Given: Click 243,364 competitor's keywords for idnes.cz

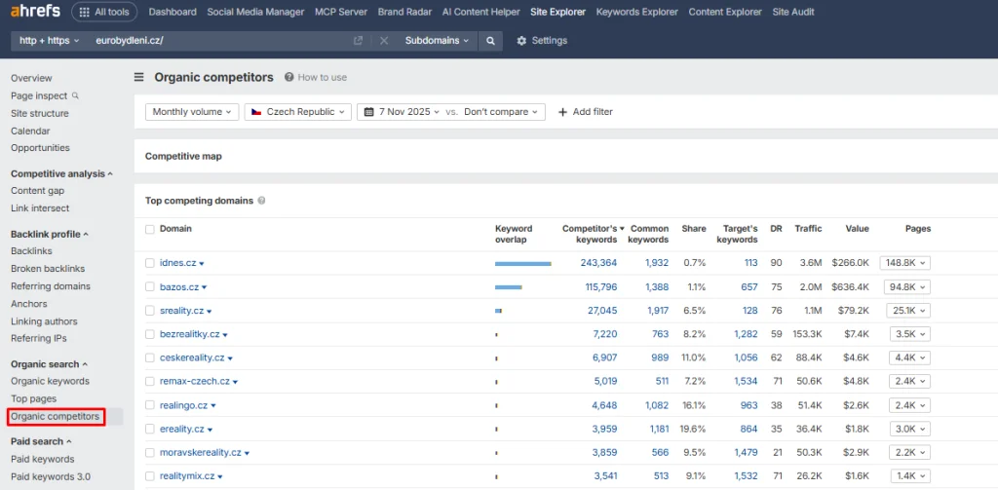Looking at the screenshot, I should [x=599, y=263].
